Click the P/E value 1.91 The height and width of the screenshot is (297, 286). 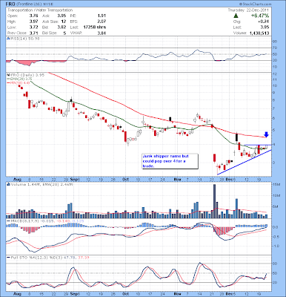102,16
